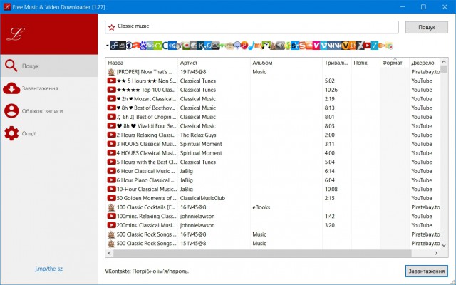Select the green headphones source icon

[158, 46]
